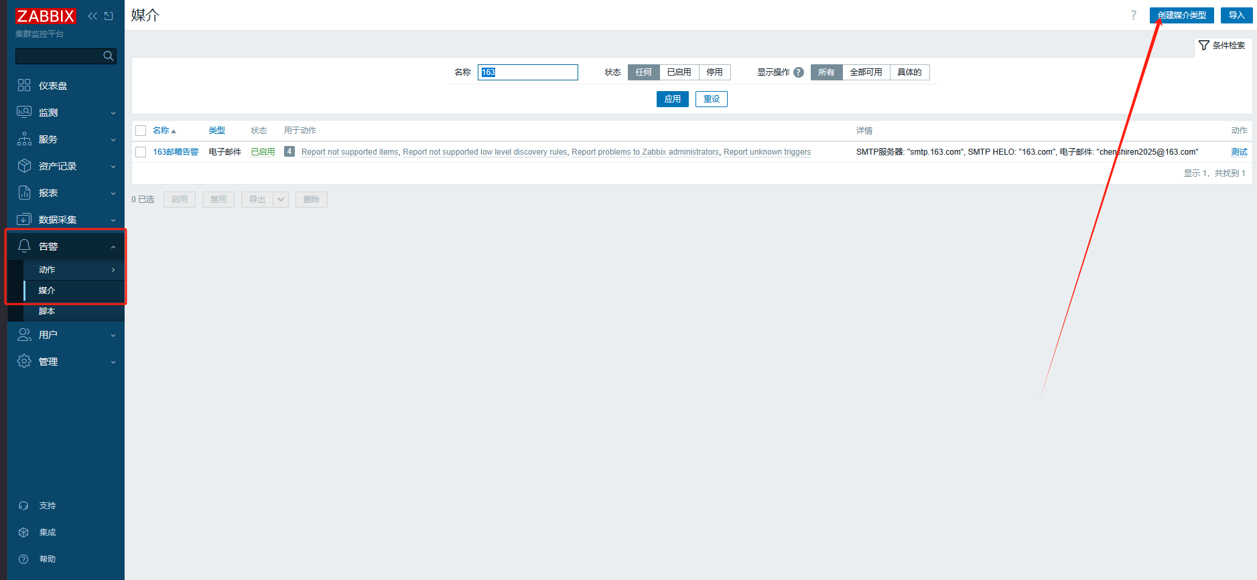Screen dimensions: 1257x580
Task: Expand the 数据采集 menu chevron
Action: tap(113, 220)
